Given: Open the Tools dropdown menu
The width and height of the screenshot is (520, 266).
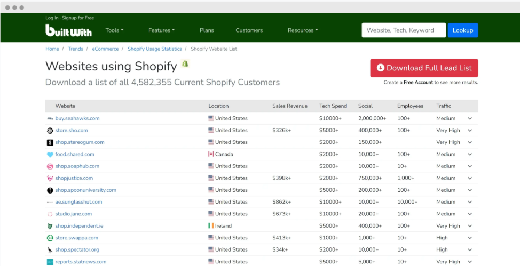Looking at the screenshot, I should tap(114, 30).
